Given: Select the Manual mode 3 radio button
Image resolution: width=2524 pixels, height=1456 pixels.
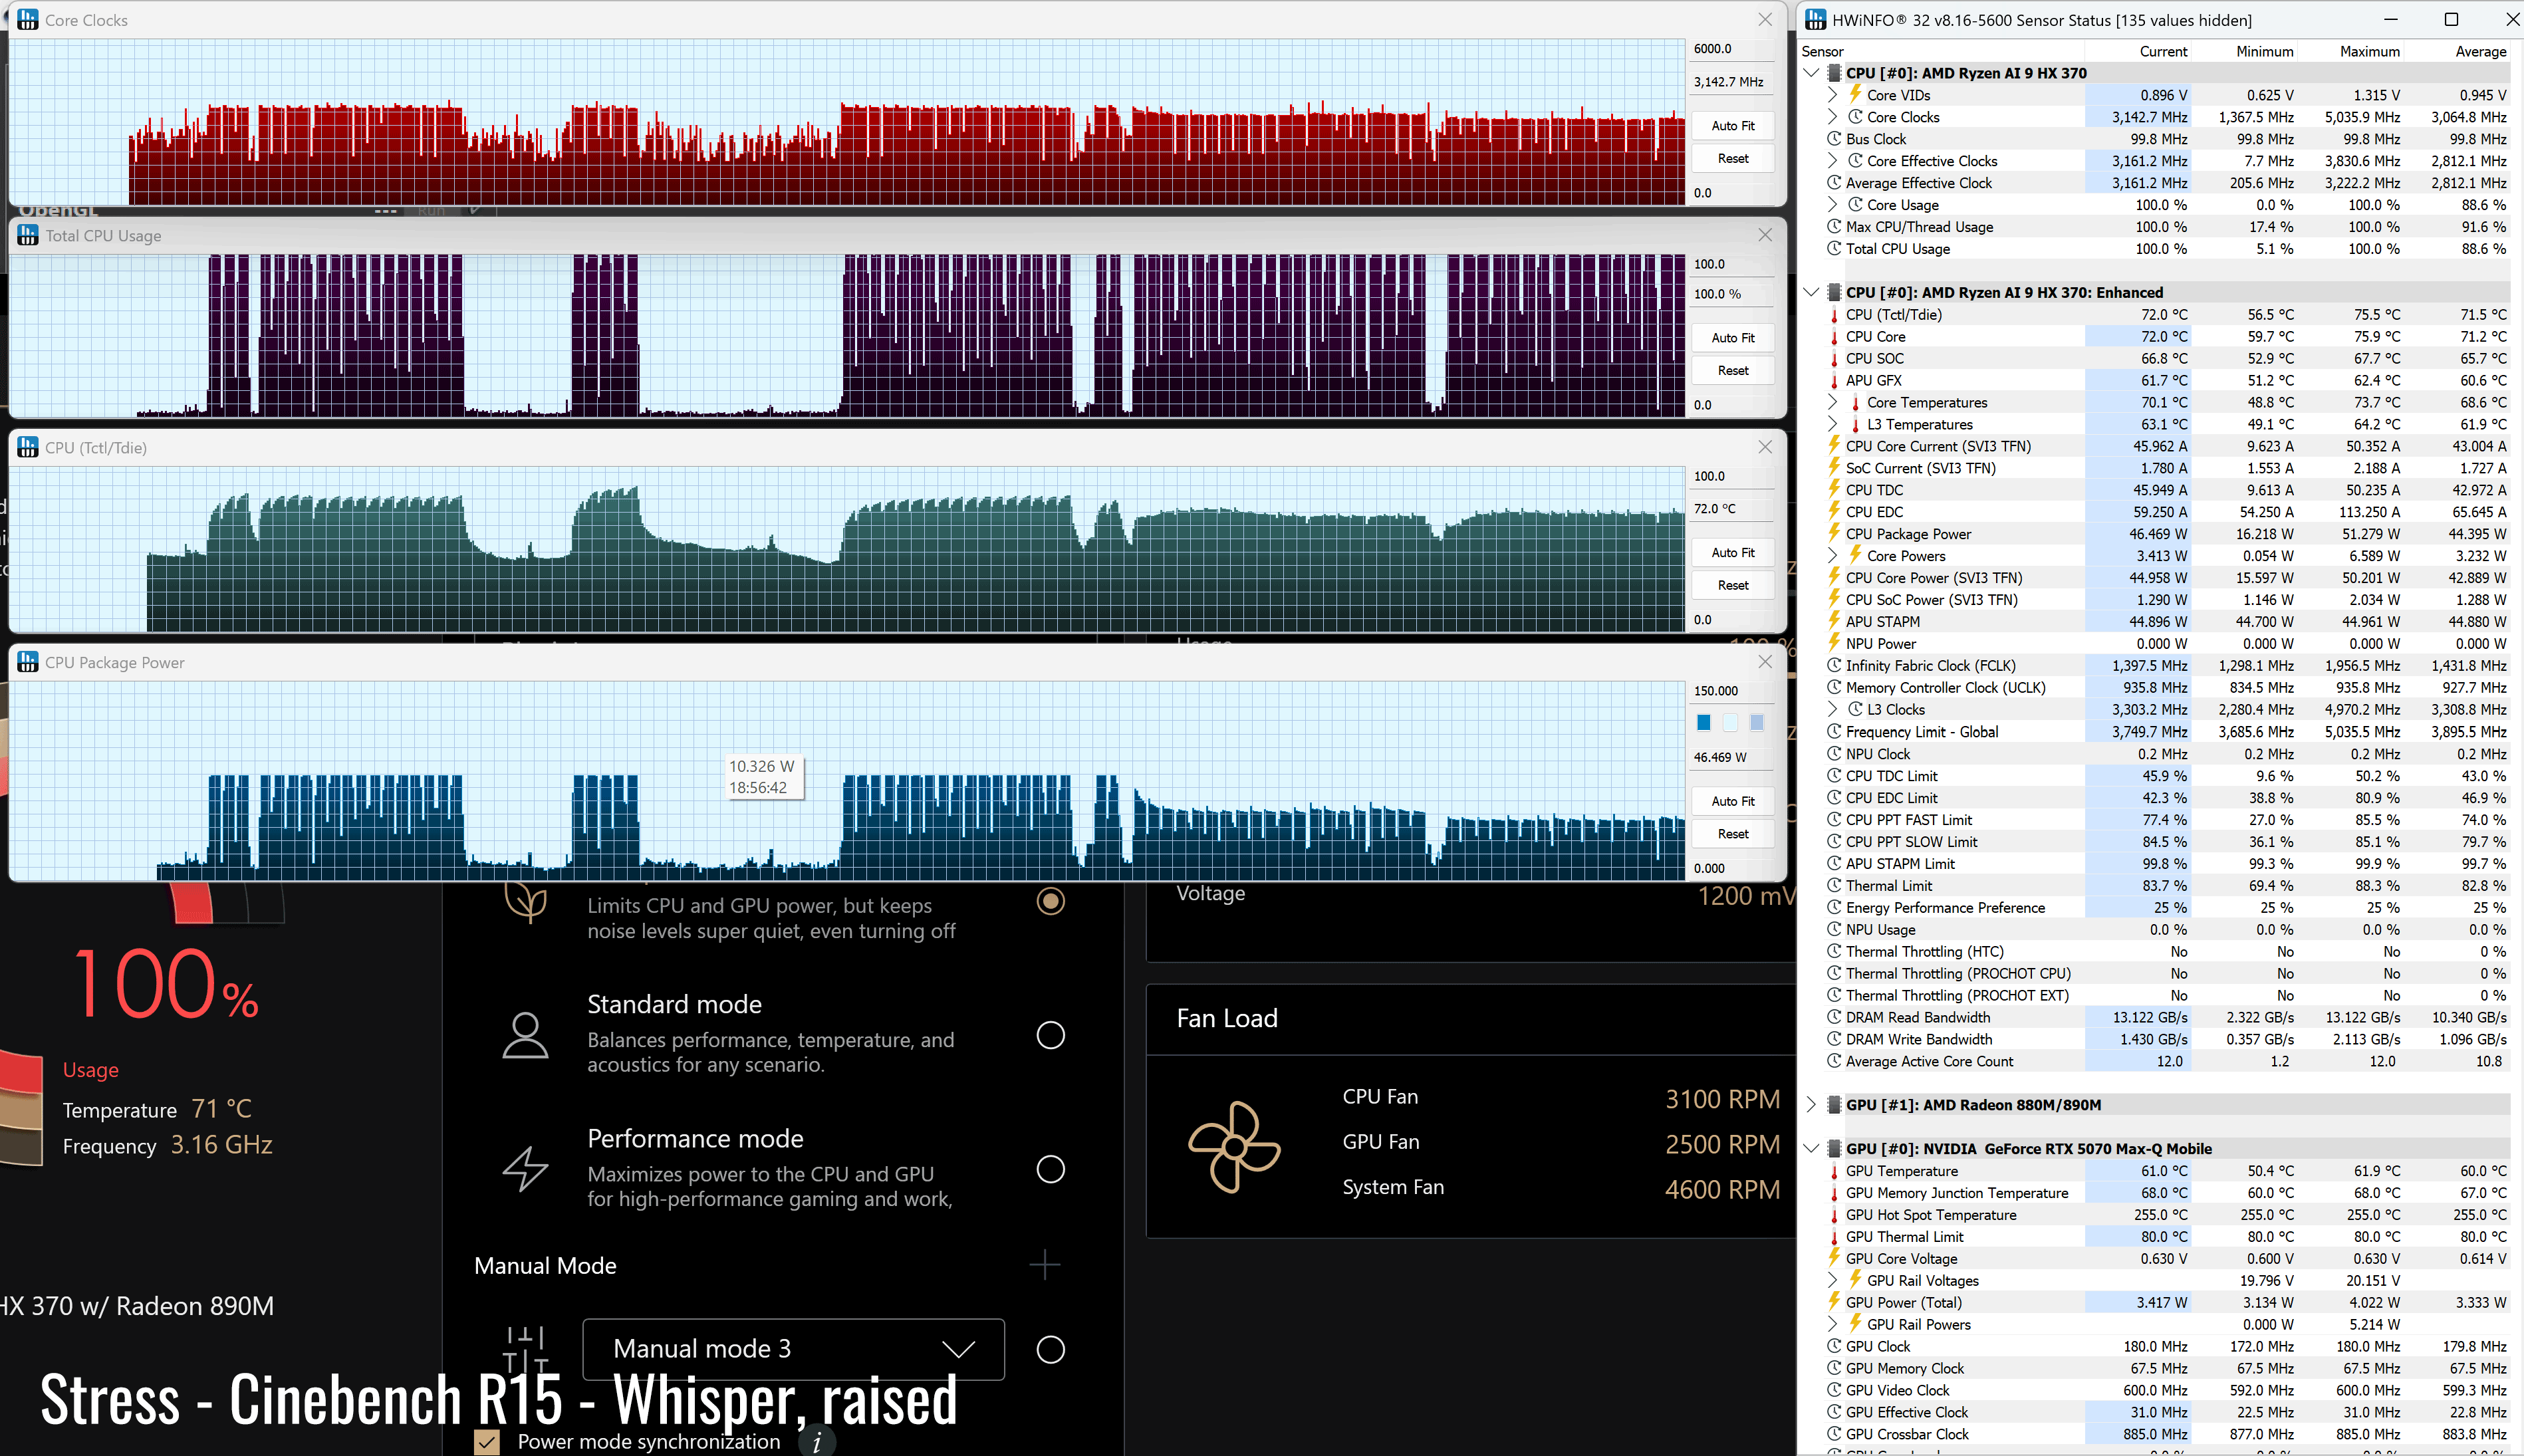Looking at the screenshot, I should coord(1050,1350).
